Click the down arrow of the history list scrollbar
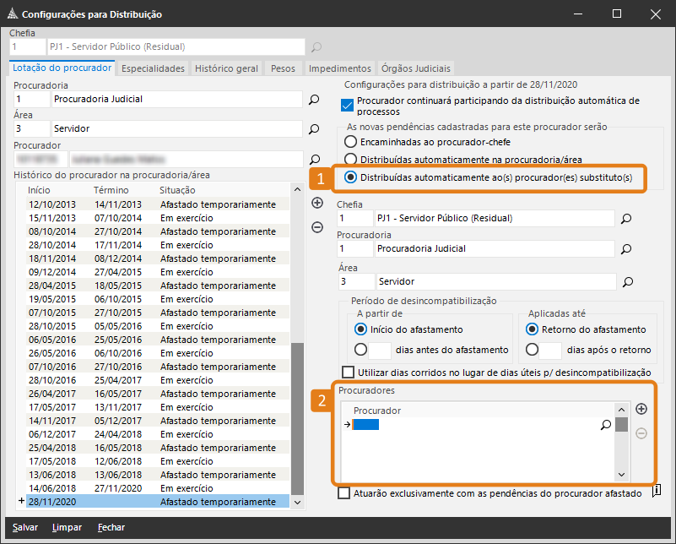The height and width of the screenshot is (544, 676). pyautogui.click(x=297, y=502)
